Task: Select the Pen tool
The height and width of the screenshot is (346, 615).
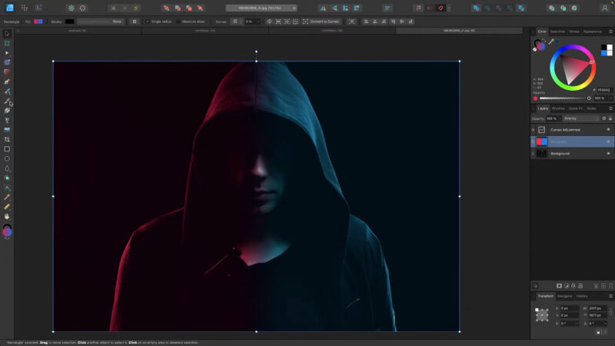Action: 7,82
